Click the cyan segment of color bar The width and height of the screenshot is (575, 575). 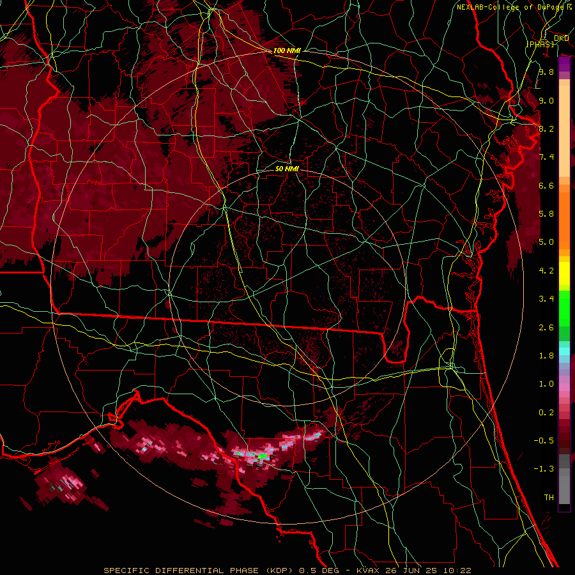(564, 351)
